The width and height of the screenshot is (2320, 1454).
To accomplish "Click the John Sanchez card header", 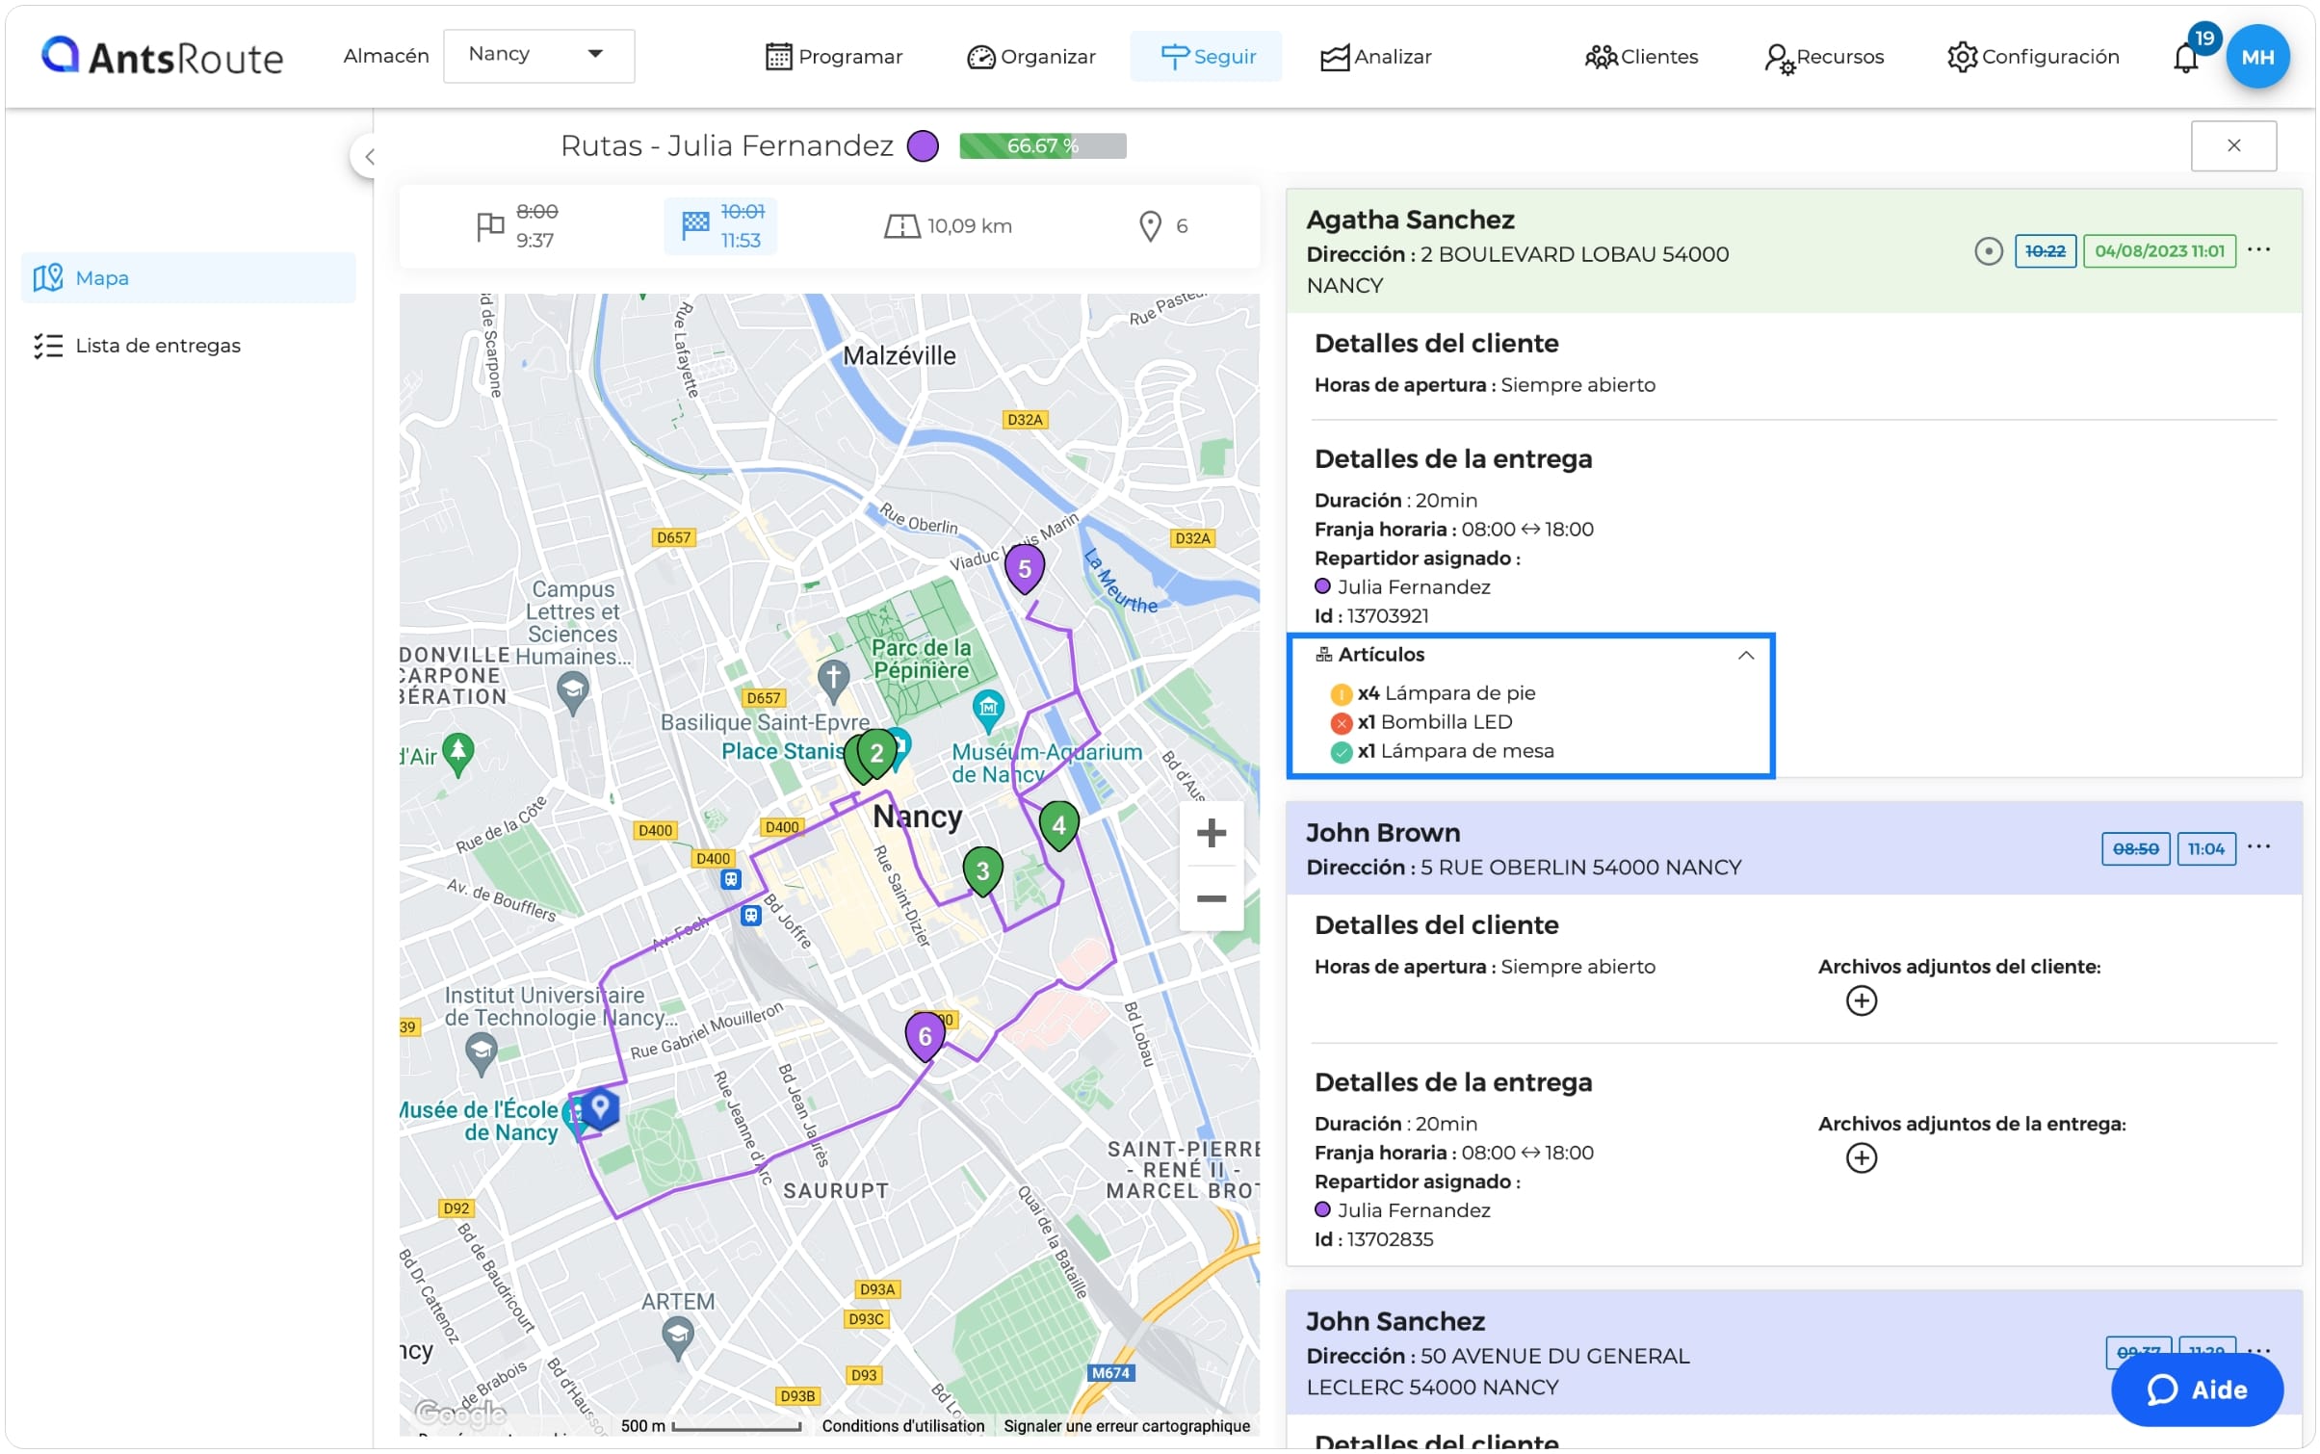I will (x=1793, y=1352).
